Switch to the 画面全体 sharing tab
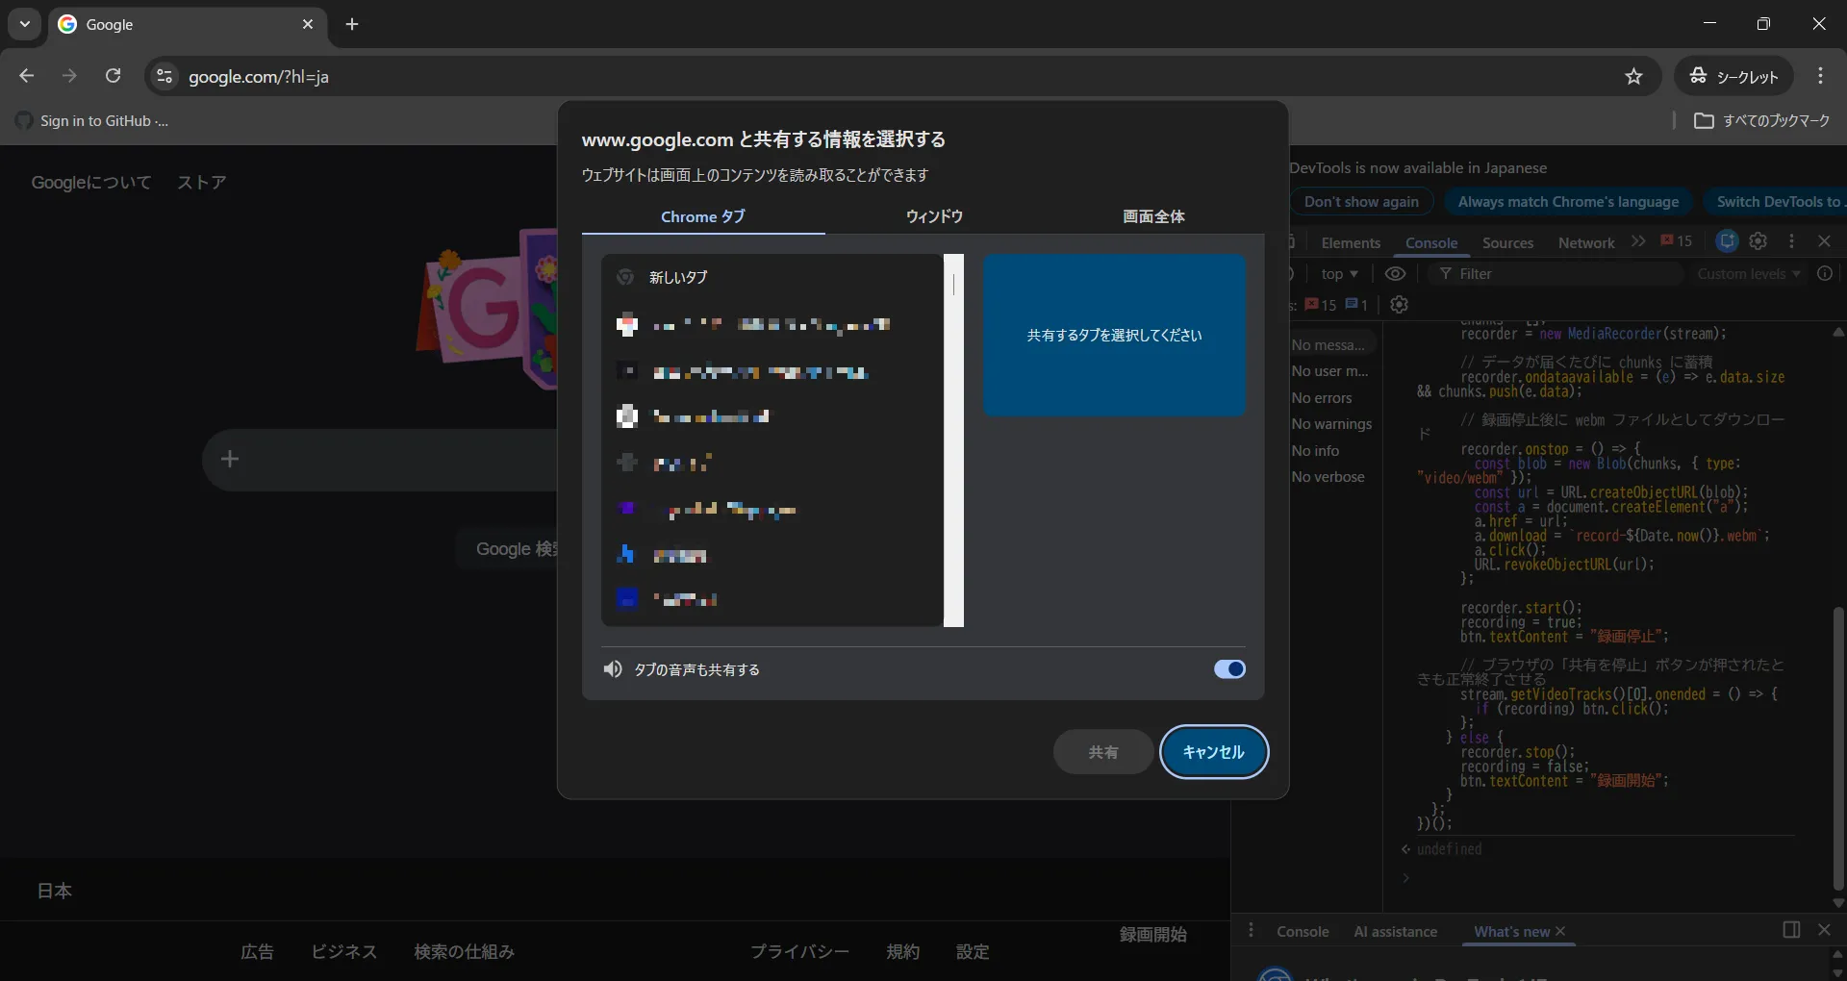Screen dimensions: 1847x981 tap(1153, 216)
